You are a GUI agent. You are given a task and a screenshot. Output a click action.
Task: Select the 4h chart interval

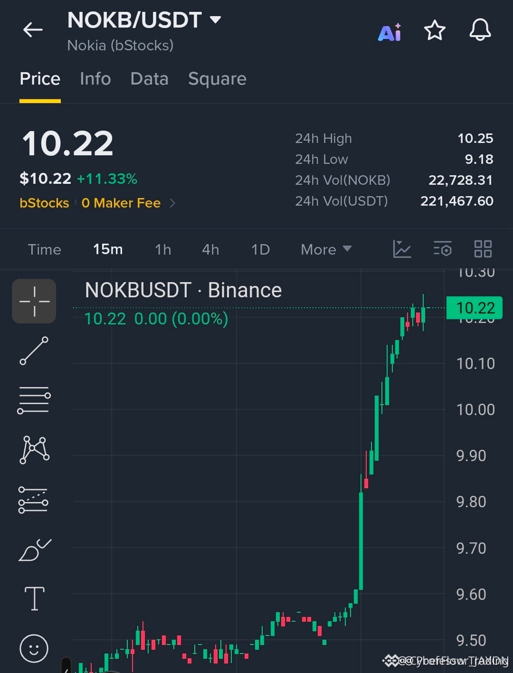[210, 249]
